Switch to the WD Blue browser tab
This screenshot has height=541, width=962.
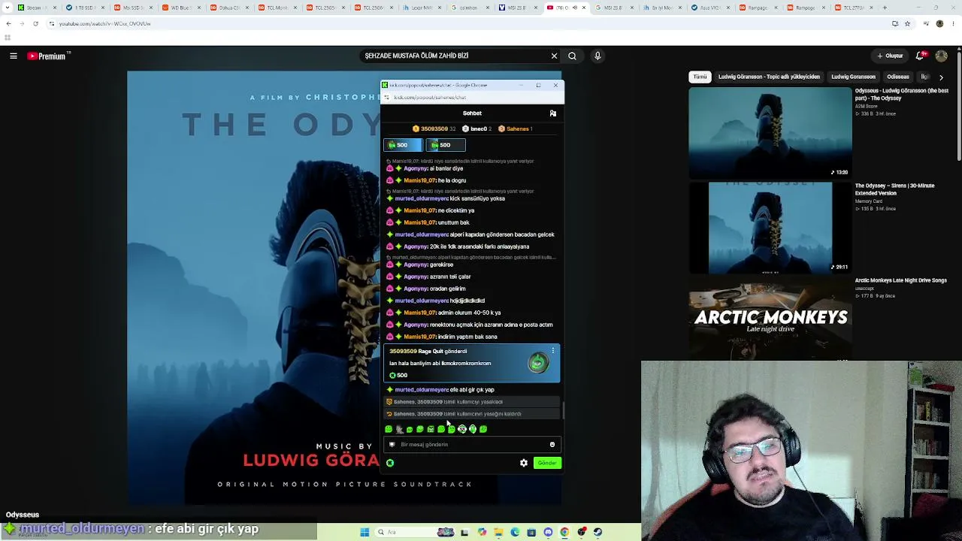tap(180, 8)
